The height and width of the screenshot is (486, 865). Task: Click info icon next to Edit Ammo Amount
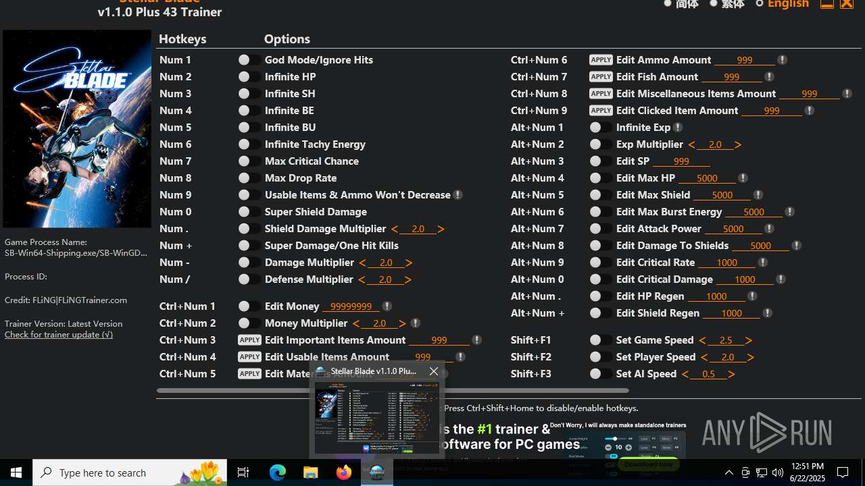pos(782,60)
